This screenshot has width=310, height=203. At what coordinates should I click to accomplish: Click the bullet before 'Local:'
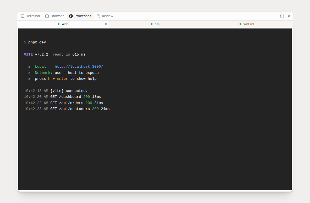[x=29, y=67]
